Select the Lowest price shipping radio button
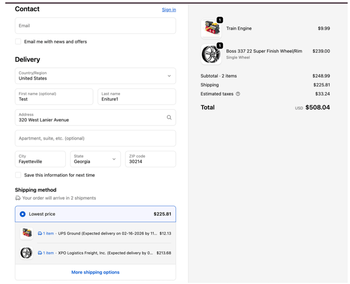350x284 pixels. pyautogui.click(x=23, y=214)
